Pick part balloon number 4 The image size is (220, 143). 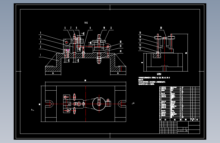(41, 37)
